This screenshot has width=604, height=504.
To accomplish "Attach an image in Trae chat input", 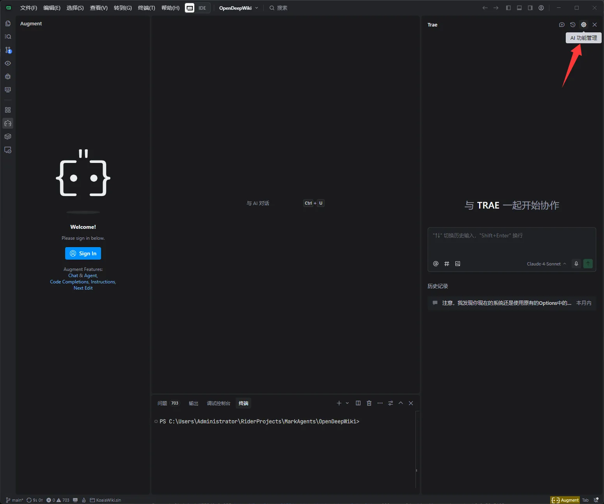I will coord(458,264).
